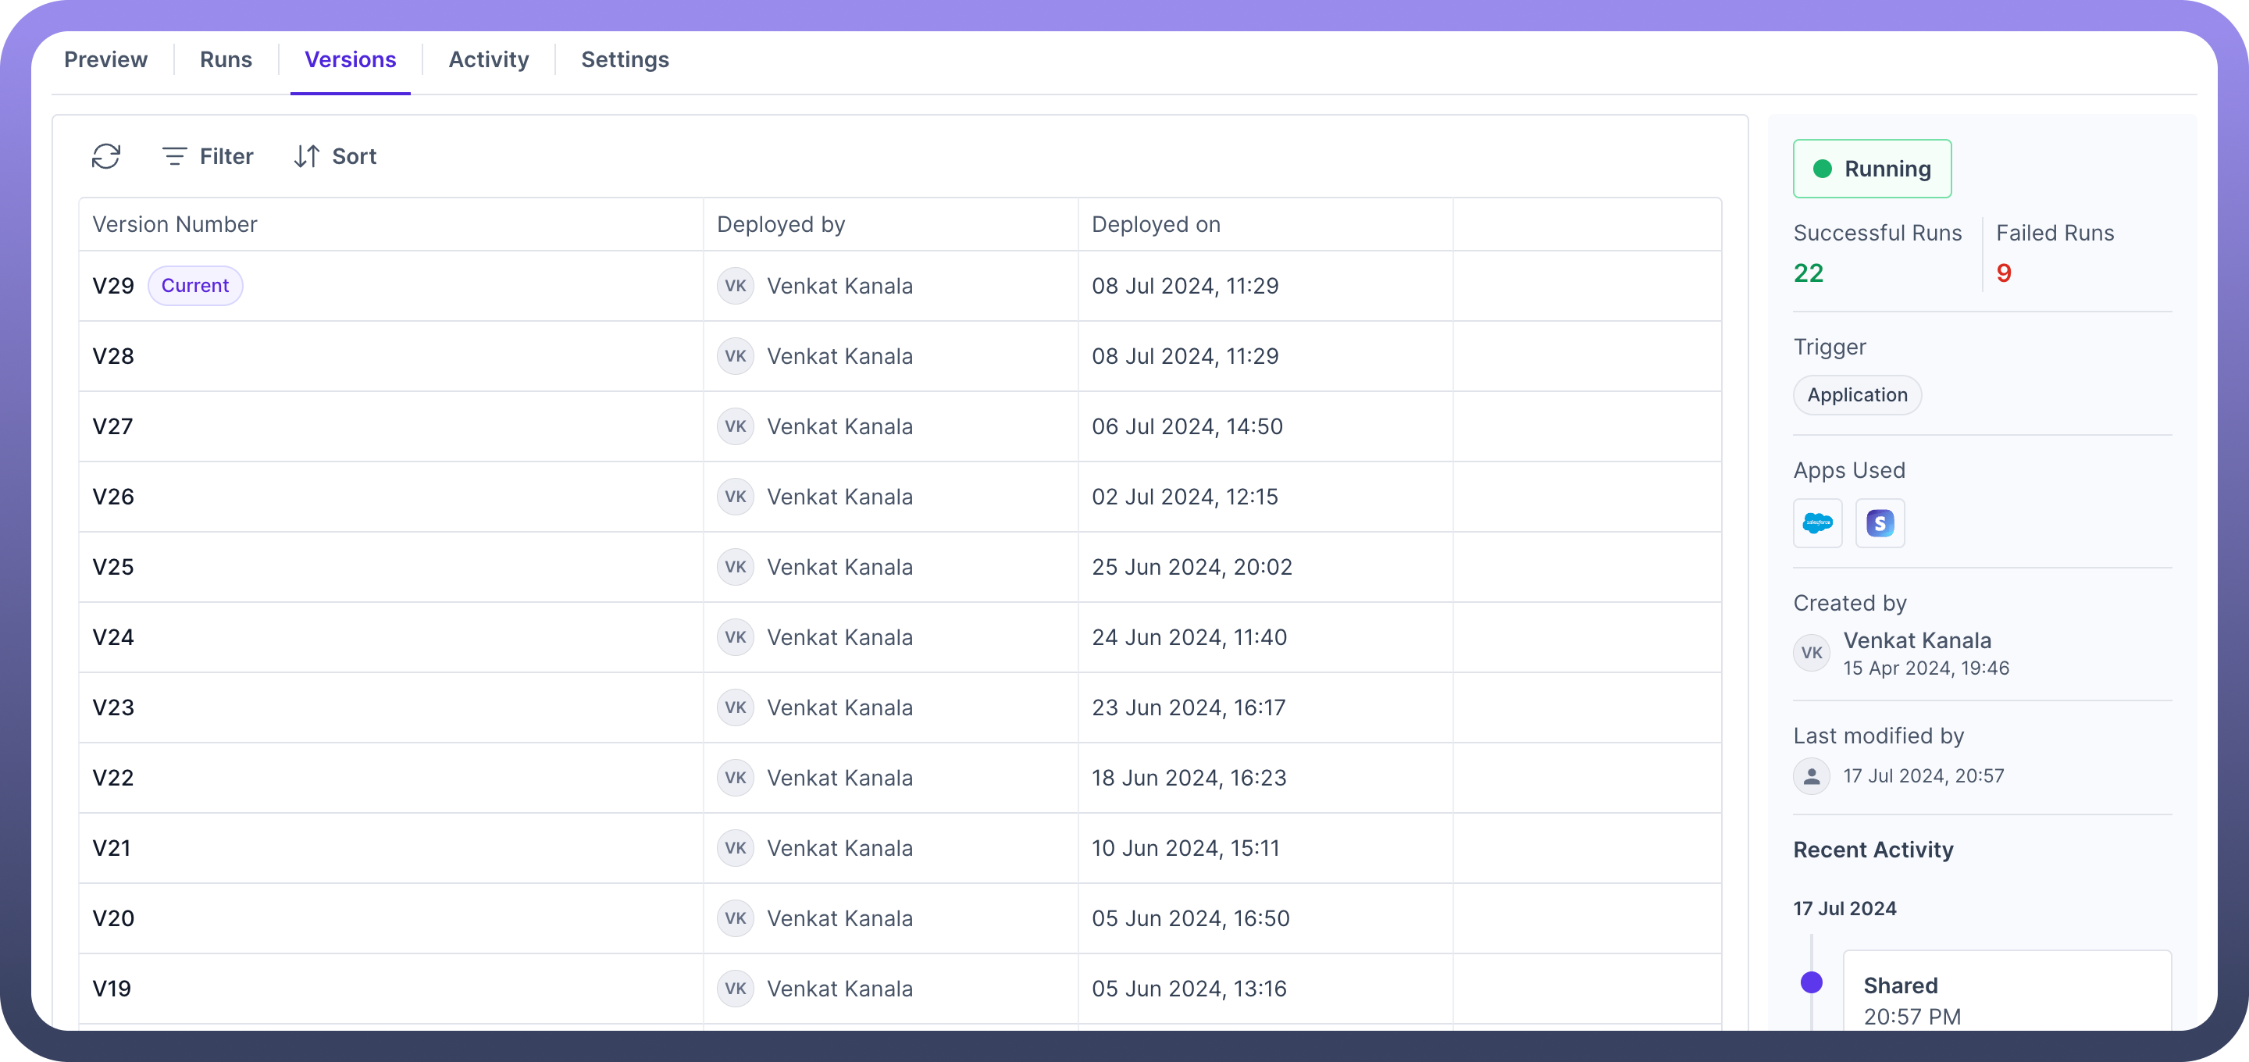Screen dimensions: 2249x1062
Task: Open the Settings tab
Action: click(625, 59)
